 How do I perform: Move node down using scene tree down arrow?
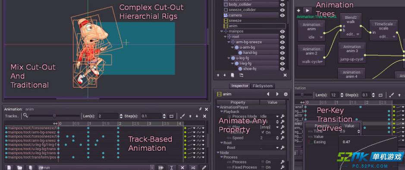[x=224, y=75]
